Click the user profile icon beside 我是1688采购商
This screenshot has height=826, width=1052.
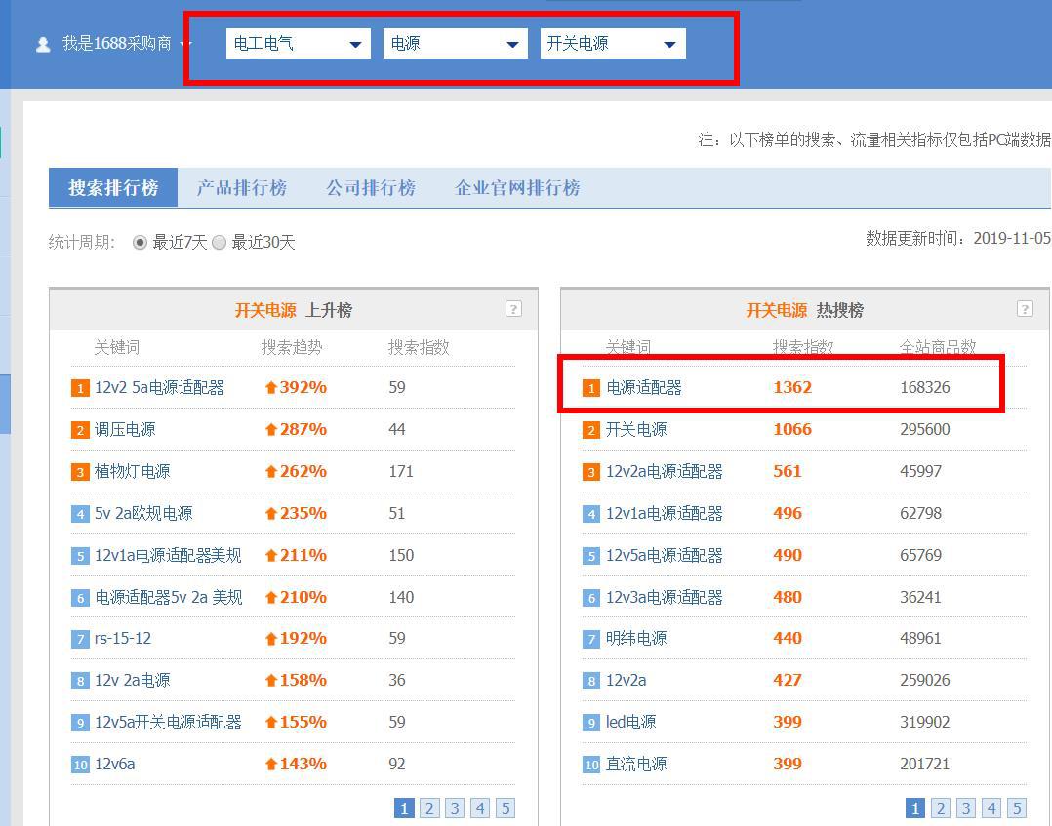click(x=43, y=45)
